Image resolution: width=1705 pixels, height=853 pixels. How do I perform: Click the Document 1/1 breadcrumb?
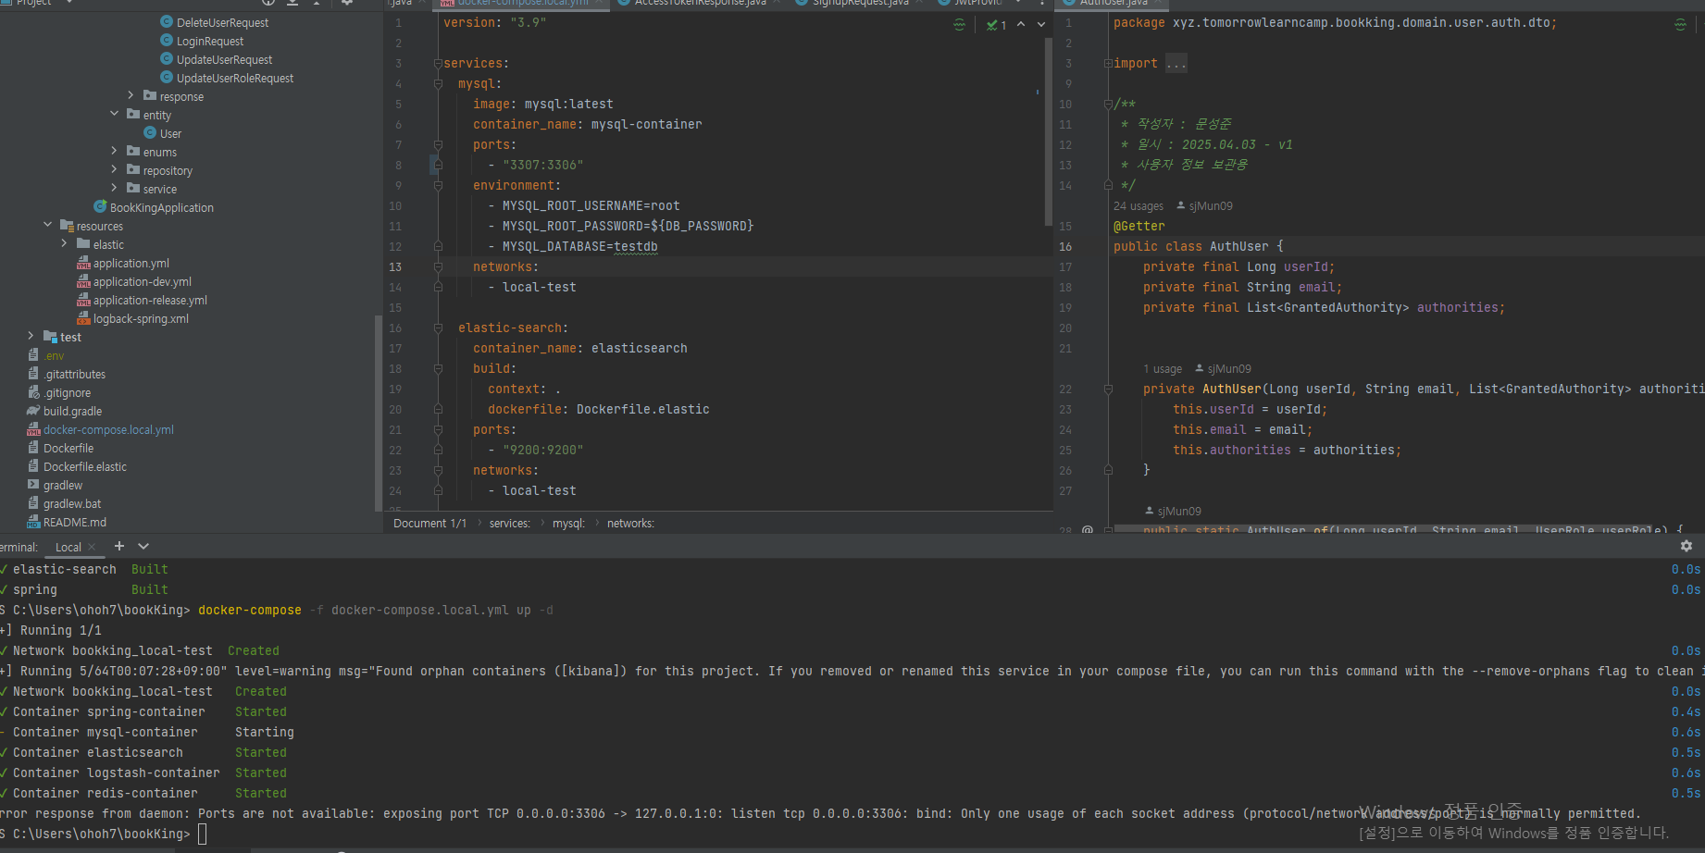pyautogui.click(x=430, y=524)
